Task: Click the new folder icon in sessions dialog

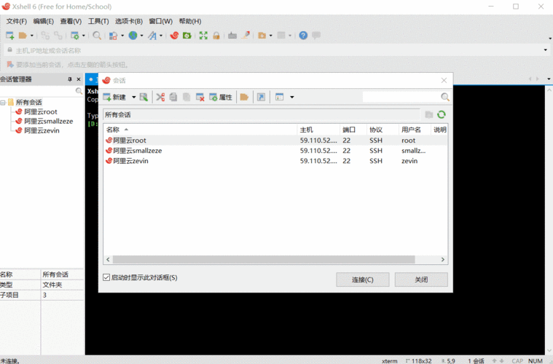Action: point(244,97)
